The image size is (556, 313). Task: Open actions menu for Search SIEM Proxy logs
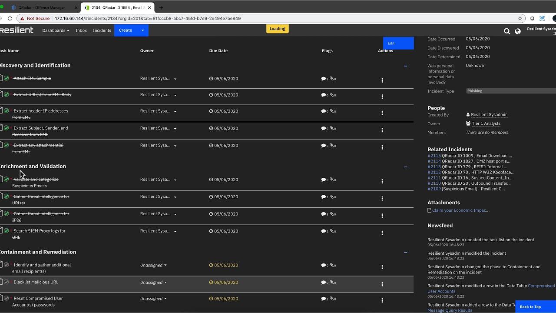coord(382,233)
